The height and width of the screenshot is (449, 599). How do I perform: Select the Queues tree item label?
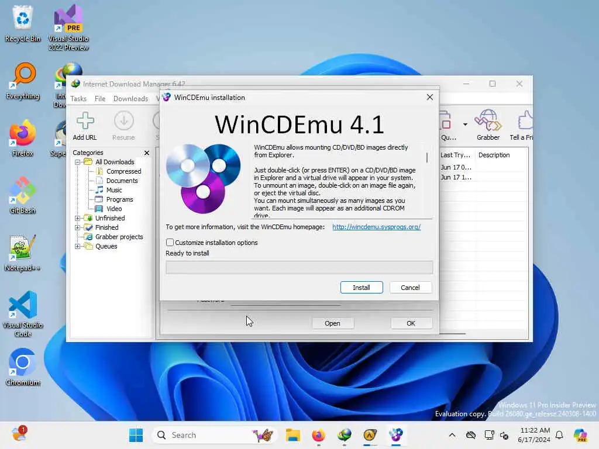coord(106,246)
